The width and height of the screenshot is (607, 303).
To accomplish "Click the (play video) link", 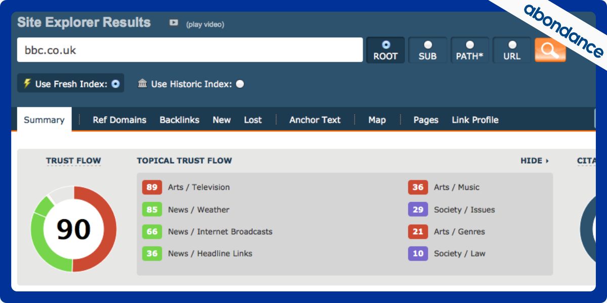I will pyautogui.click(x=205, y=24).
